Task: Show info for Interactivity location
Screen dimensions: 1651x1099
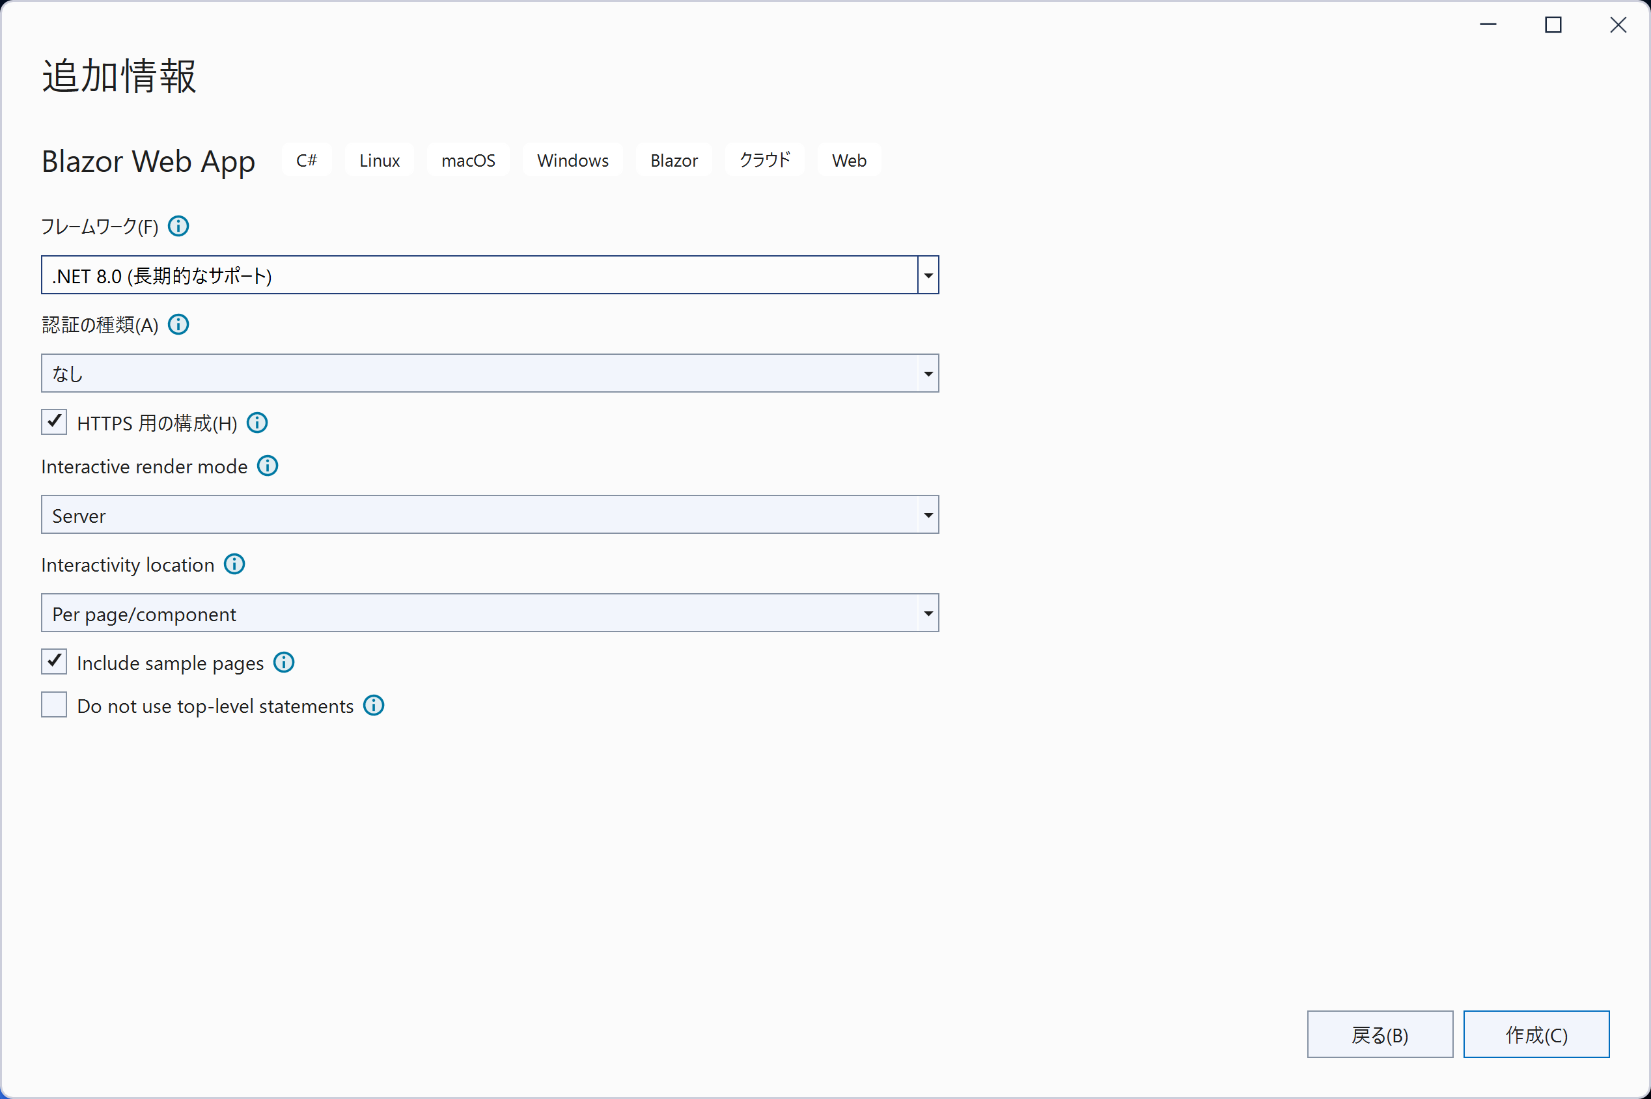Action: click(235, 564)
